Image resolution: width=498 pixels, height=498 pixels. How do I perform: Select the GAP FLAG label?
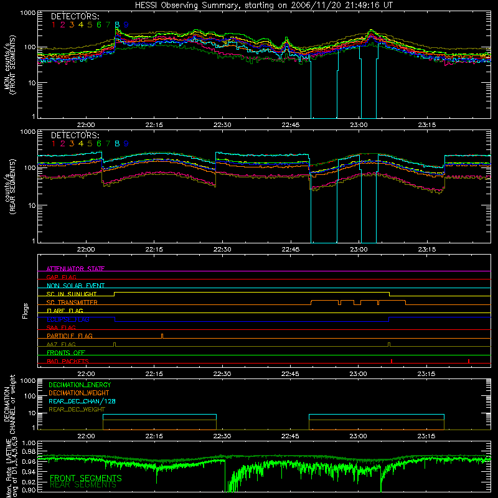(61, 277)
